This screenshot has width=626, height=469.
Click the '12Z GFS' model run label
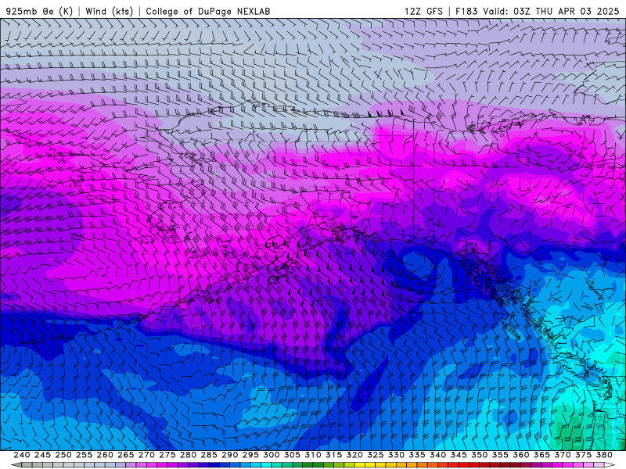(x=423, y=11)
